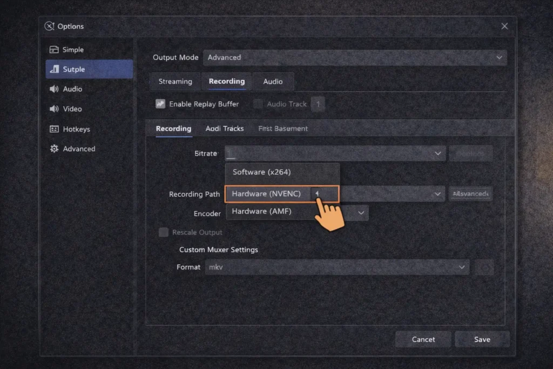This screenshot has height=369, width=553.
Task: Toggle the Enable Replay Buffer checkbox
Action: coord(160,104)
